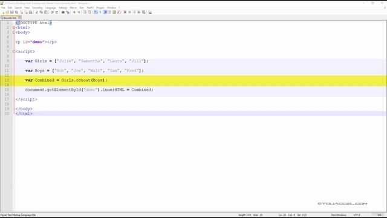Open the Replace dialog icon
The height and width of the screenshot is (218, 387).
click(x=68, y=12)
